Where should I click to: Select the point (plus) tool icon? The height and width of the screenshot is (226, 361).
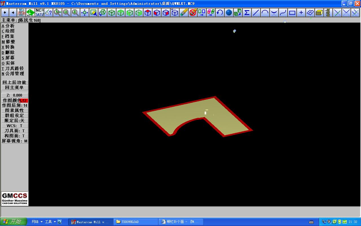[x=301, y=13]
